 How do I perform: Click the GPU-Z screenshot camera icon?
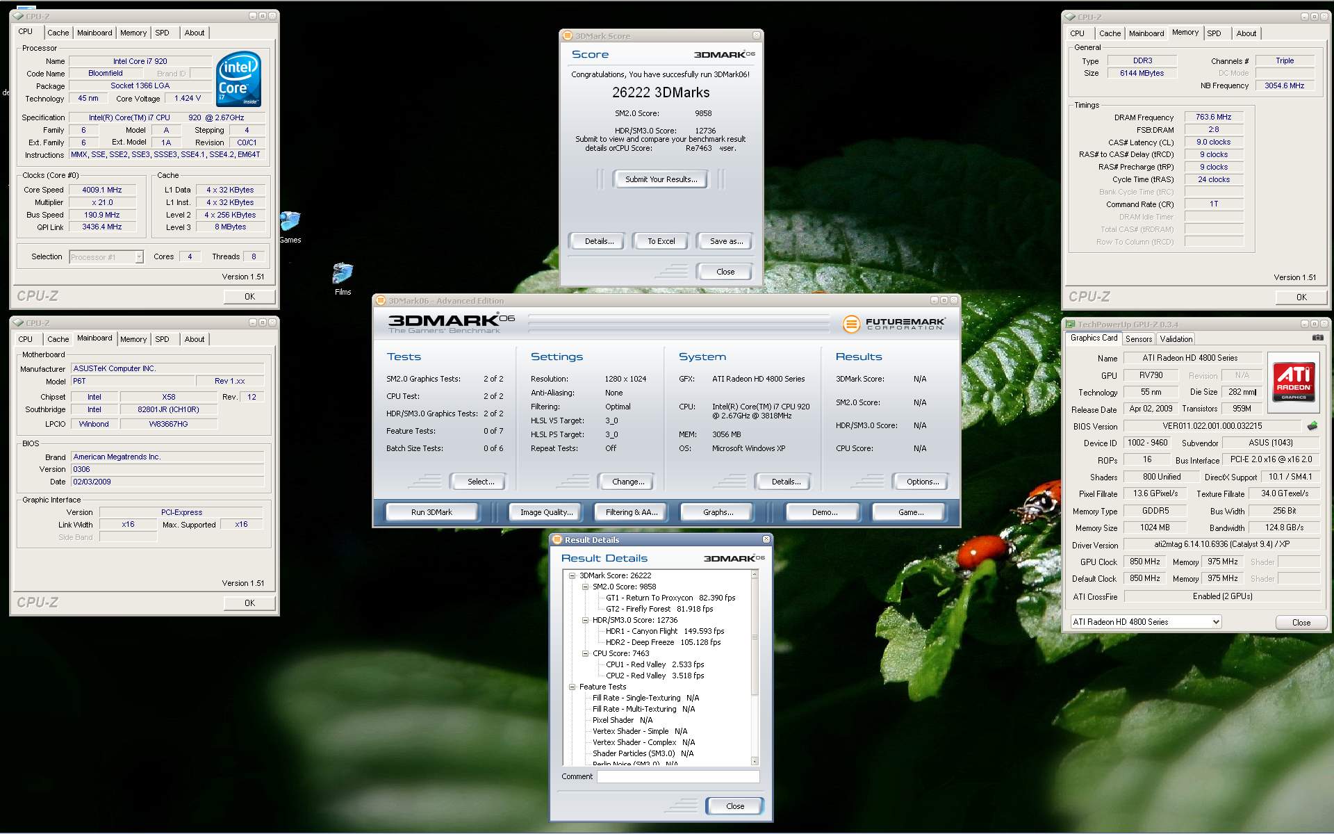[x=1317, y=338]
